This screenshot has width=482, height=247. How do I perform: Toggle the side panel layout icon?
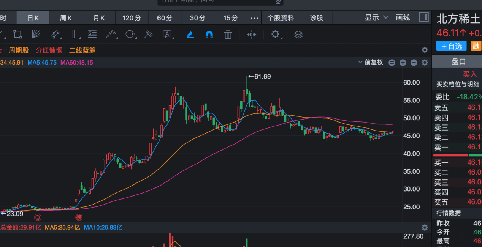[x=423, y=17]
